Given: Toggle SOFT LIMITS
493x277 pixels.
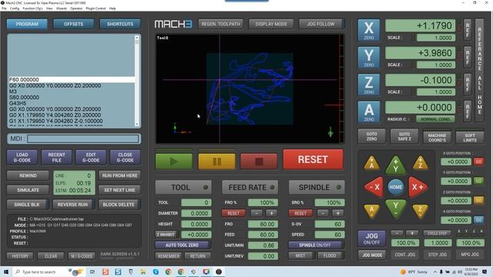Looking at the screenshot, I should (470, 138).
